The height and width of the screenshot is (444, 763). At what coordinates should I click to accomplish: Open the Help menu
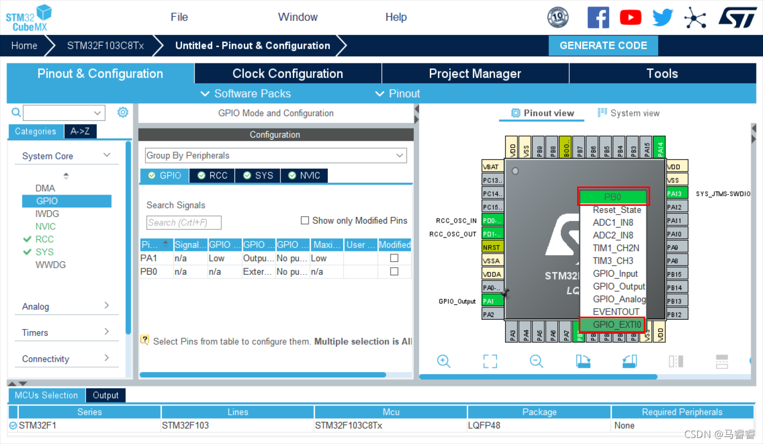pyautogui.click(x=396, y=17)
